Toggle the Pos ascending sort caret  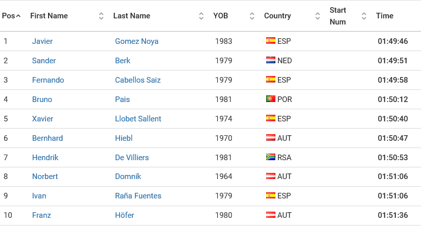pos(18,16)
